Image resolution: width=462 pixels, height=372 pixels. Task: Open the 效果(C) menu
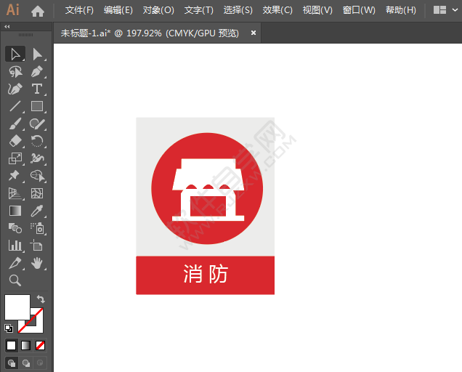[277, 10]
